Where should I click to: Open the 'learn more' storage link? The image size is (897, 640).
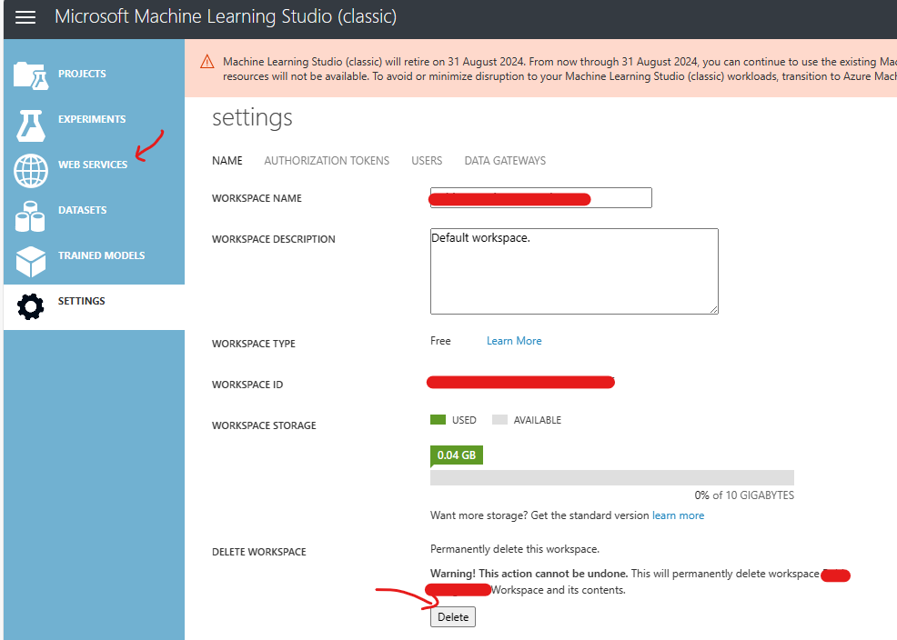click(678, 515)
